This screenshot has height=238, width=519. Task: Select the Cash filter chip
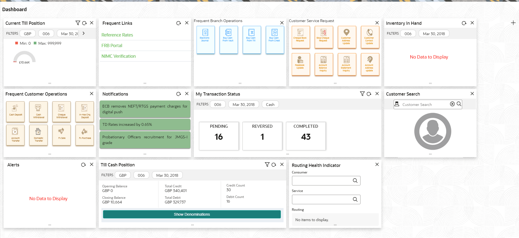pyautogui.click(x=270, y=105)
